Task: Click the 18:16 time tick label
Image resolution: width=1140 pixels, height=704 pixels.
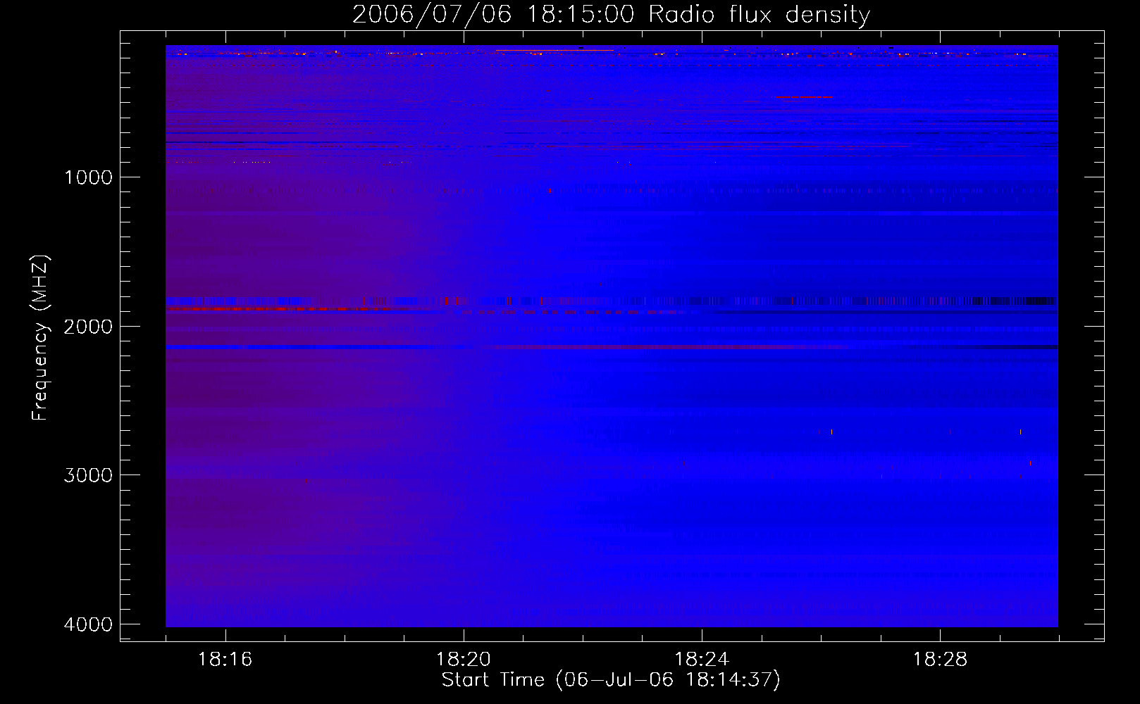Action: (x=225, y=660)
